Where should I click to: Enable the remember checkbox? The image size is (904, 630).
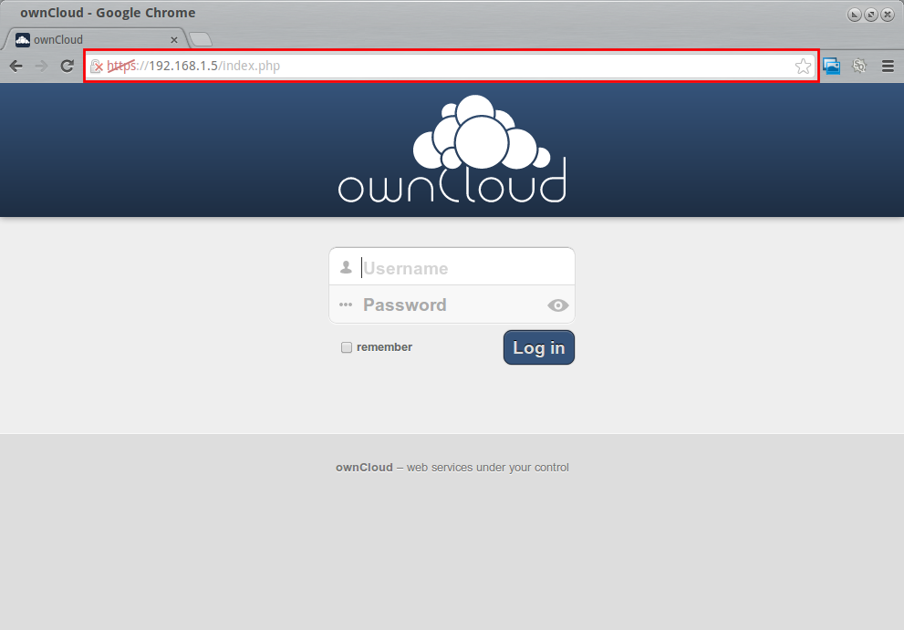[x=347, y=347]
